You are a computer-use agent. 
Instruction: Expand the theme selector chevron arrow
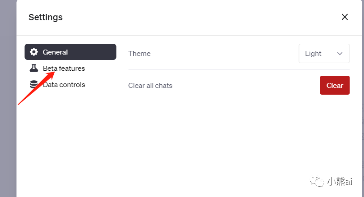click(x=340, y=54)
